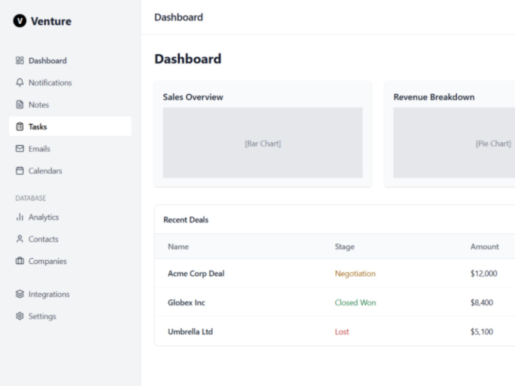The image size is (515, 386).
Task: Click the Notes document icon
Action: tap(20, 105)
